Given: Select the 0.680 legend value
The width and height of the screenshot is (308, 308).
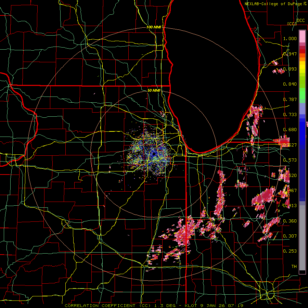Looking at the screenshot, I should pos(290,130).
